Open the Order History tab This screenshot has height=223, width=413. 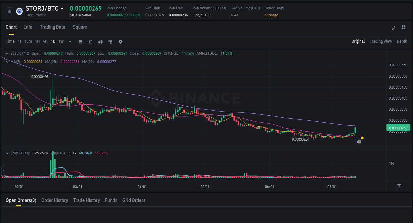coord(55,200)
